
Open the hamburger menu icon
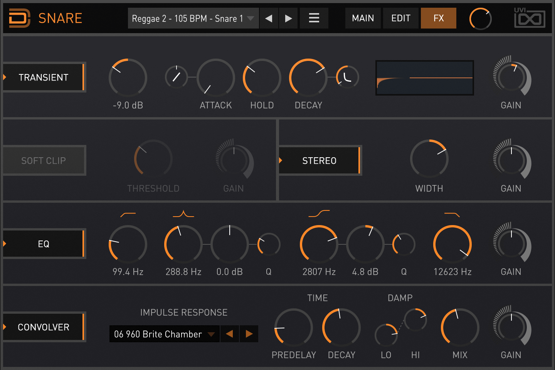click(x=314, y=18)
